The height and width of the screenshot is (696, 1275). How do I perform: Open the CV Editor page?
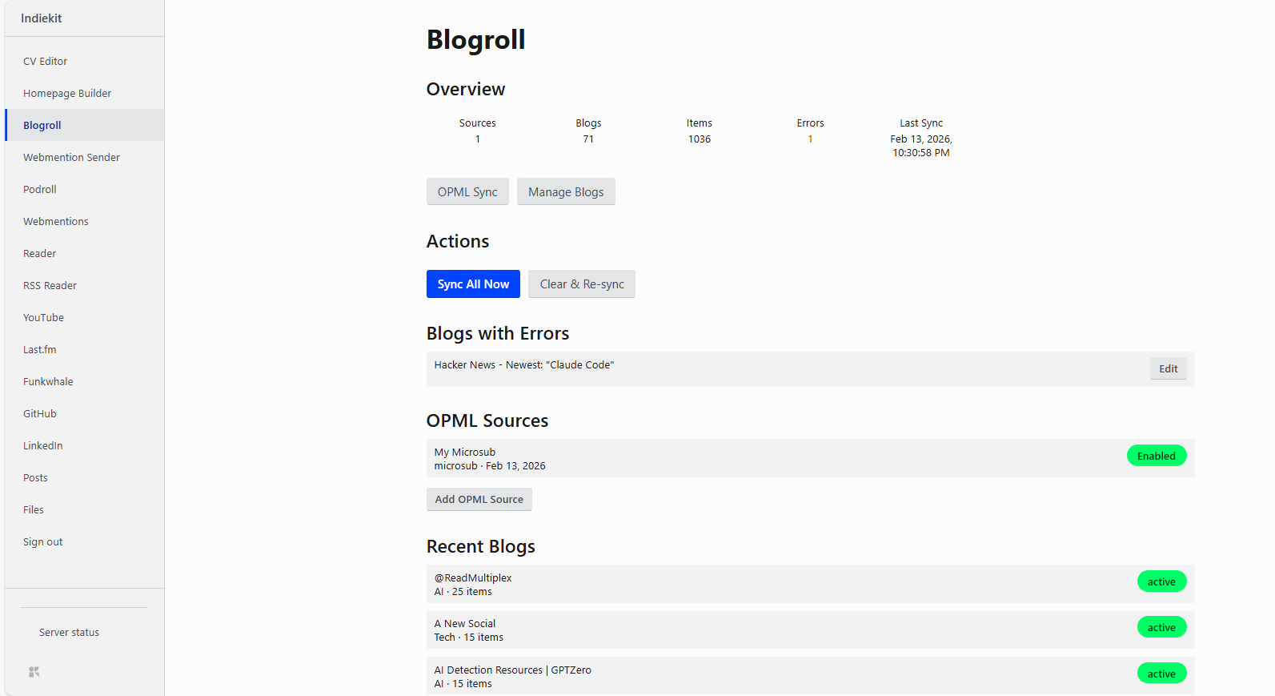click(45, 62)
